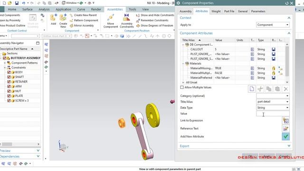Uncheck the SCREW x 3 component checkbox

(x=9, y=101)
